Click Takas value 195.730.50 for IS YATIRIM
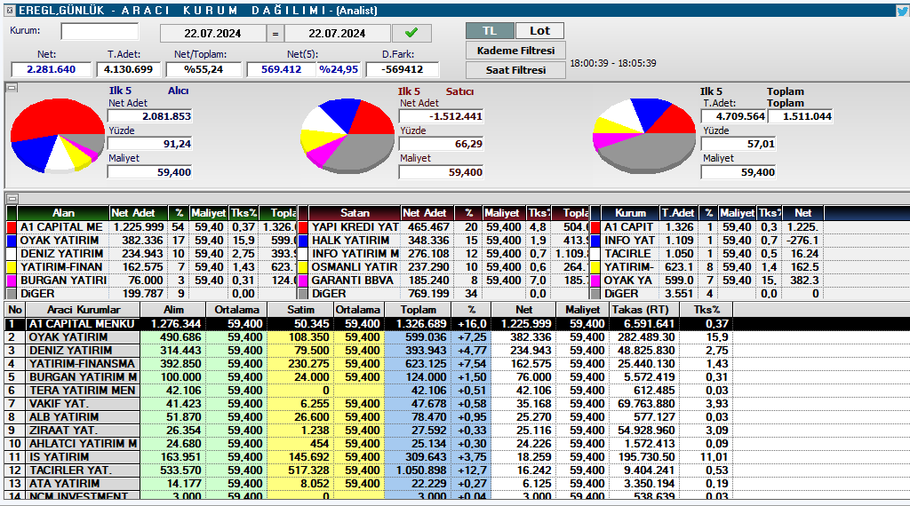This screenshot has width=910, height=506. point(646,457)
